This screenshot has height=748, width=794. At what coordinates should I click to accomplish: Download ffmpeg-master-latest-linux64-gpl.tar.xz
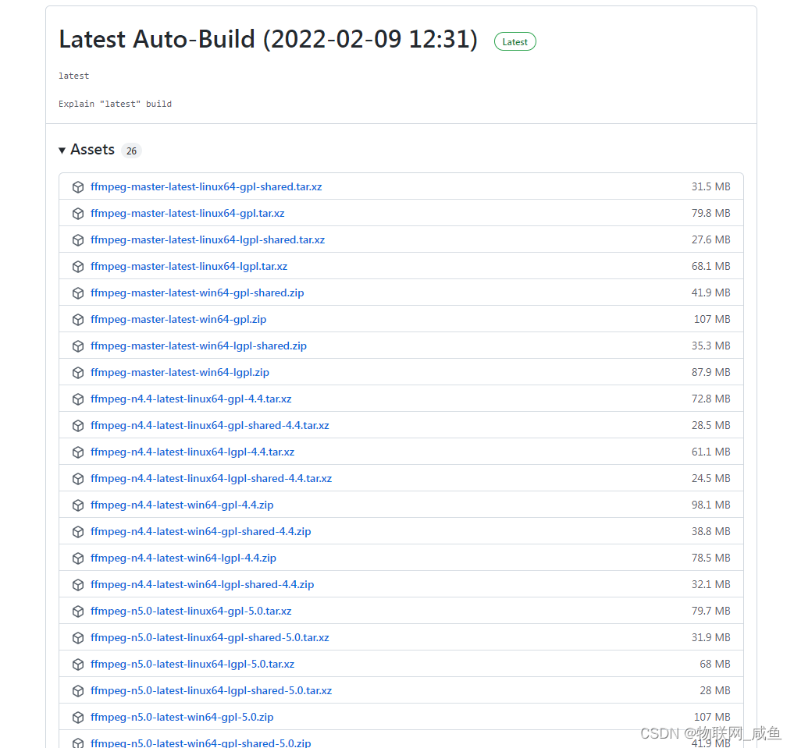pyautogui.click(x=187, y=213)
